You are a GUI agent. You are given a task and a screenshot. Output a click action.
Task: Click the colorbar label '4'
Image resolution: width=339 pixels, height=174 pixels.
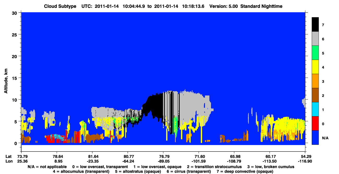323,67
